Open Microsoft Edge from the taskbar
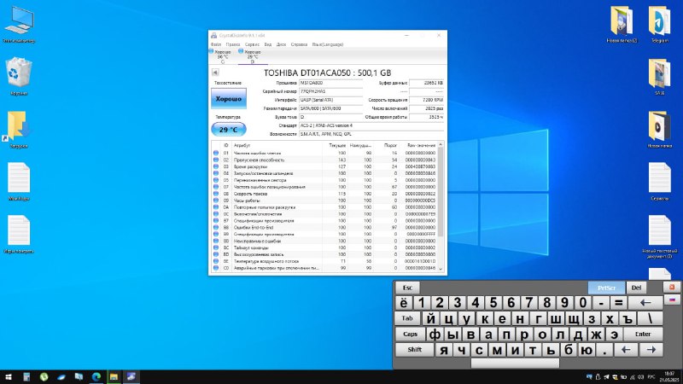This screenshot has width=683, height=384. (96, 376)
